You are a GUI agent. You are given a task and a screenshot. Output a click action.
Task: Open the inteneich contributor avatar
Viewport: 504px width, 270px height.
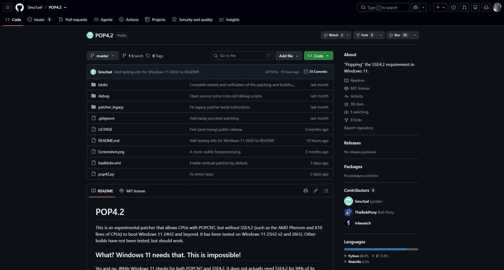click(349, 223)
